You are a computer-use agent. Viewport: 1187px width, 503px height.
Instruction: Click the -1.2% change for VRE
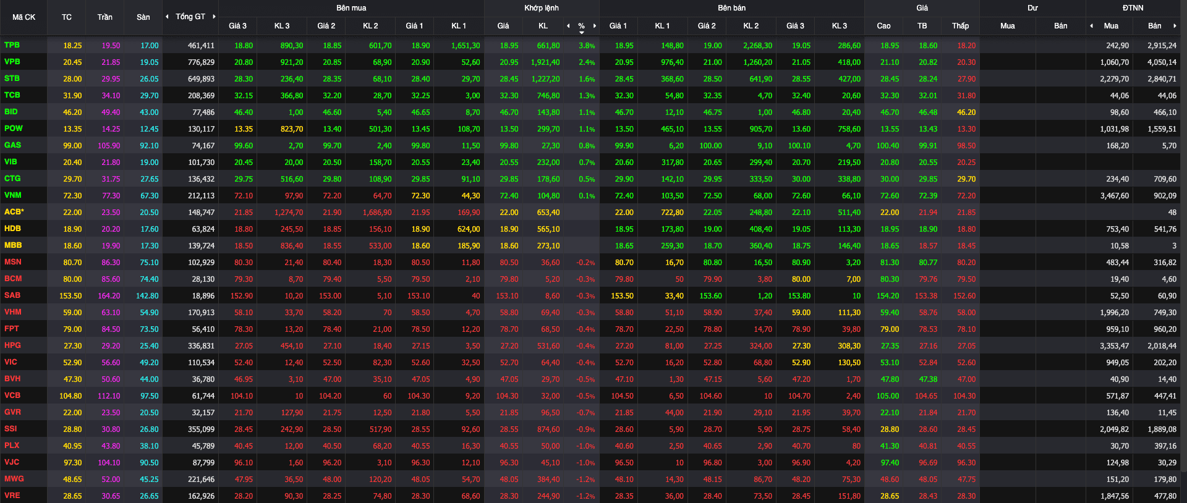[x=585, y=496]
